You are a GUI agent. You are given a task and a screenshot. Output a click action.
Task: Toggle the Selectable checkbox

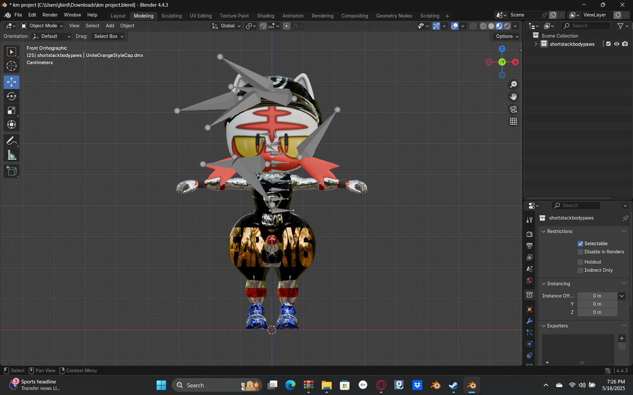581,243
